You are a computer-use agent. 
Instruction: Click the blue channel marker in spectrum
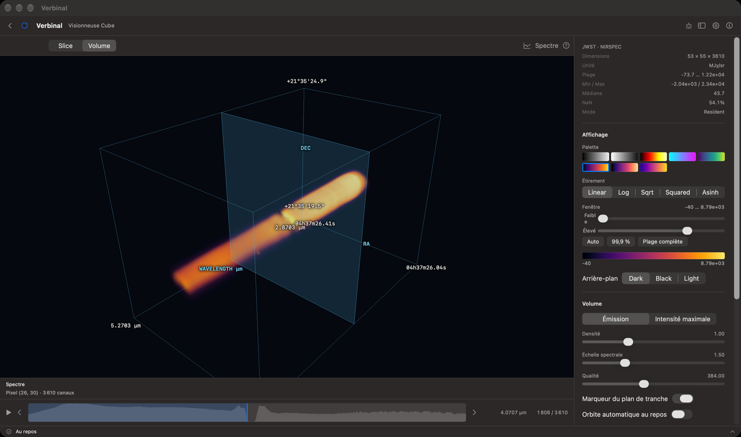(x=247, y=413)
